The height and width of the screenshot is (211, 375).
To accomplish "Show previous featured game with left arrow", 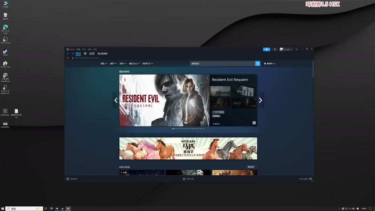I will point(116,100).
